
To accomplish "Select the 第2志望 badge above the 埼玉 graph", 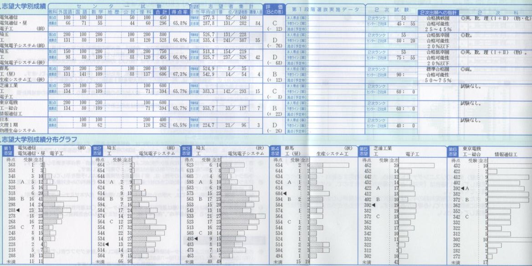I will (x=97, y=151).
